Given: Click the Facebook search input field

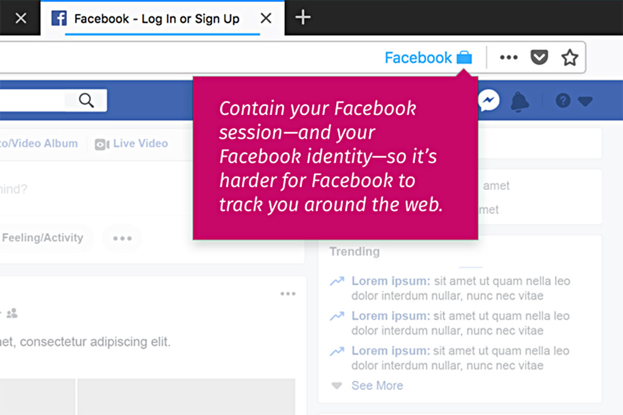Looking at the screenshot, I should (x=31, y=100).
